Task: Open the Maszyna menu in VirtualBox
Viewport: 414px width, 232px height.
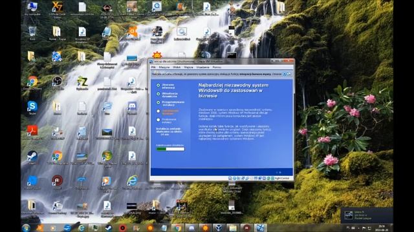Action: (164, 67)
